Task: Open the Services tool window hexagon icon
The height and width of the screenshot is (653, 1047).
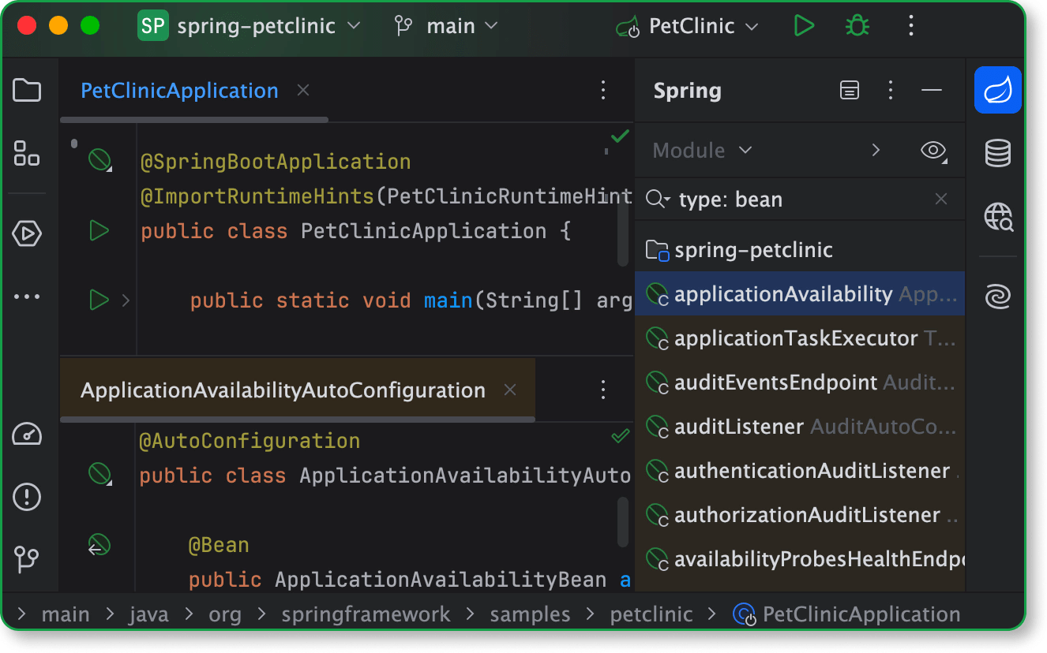Action: [x=27, y=233]
